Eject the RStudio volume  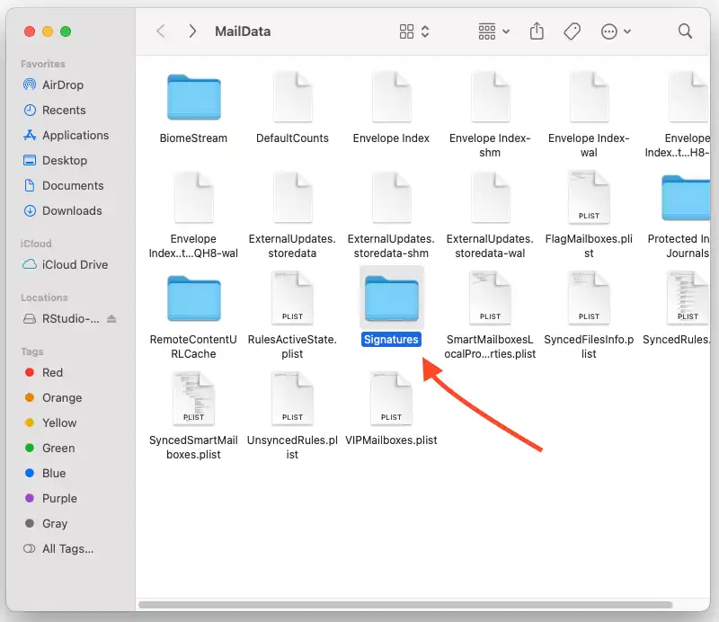coord(111,319)
